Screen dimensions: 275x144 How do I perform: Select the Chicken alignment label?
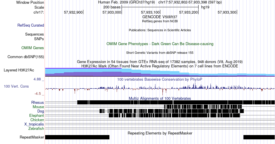37,120
